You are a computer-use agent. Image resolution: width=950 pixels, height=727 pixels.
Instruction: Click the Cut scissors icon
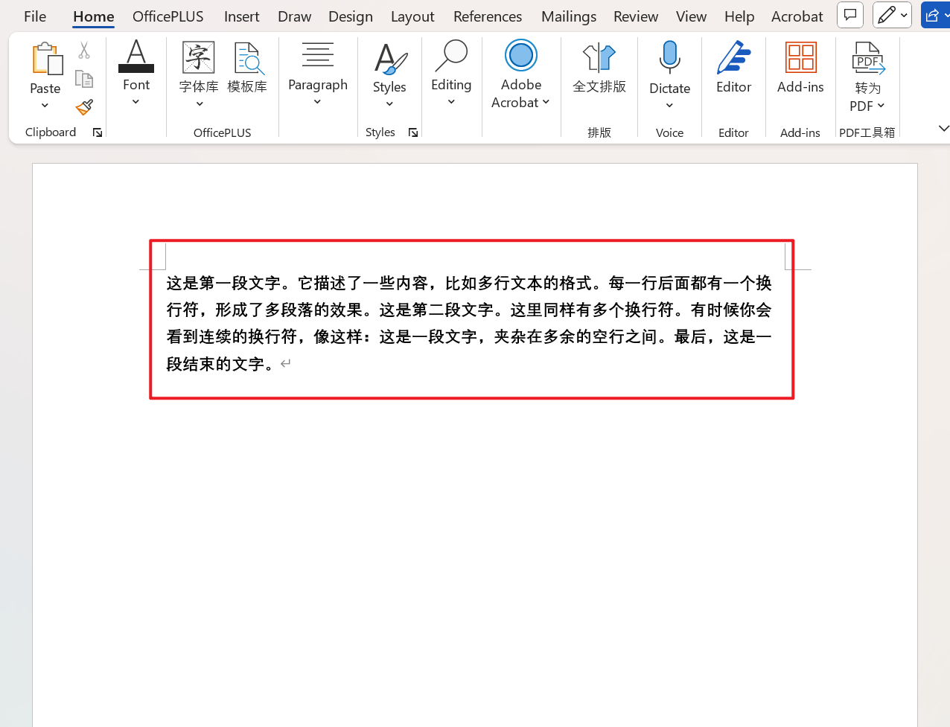[x=84, y=51]
